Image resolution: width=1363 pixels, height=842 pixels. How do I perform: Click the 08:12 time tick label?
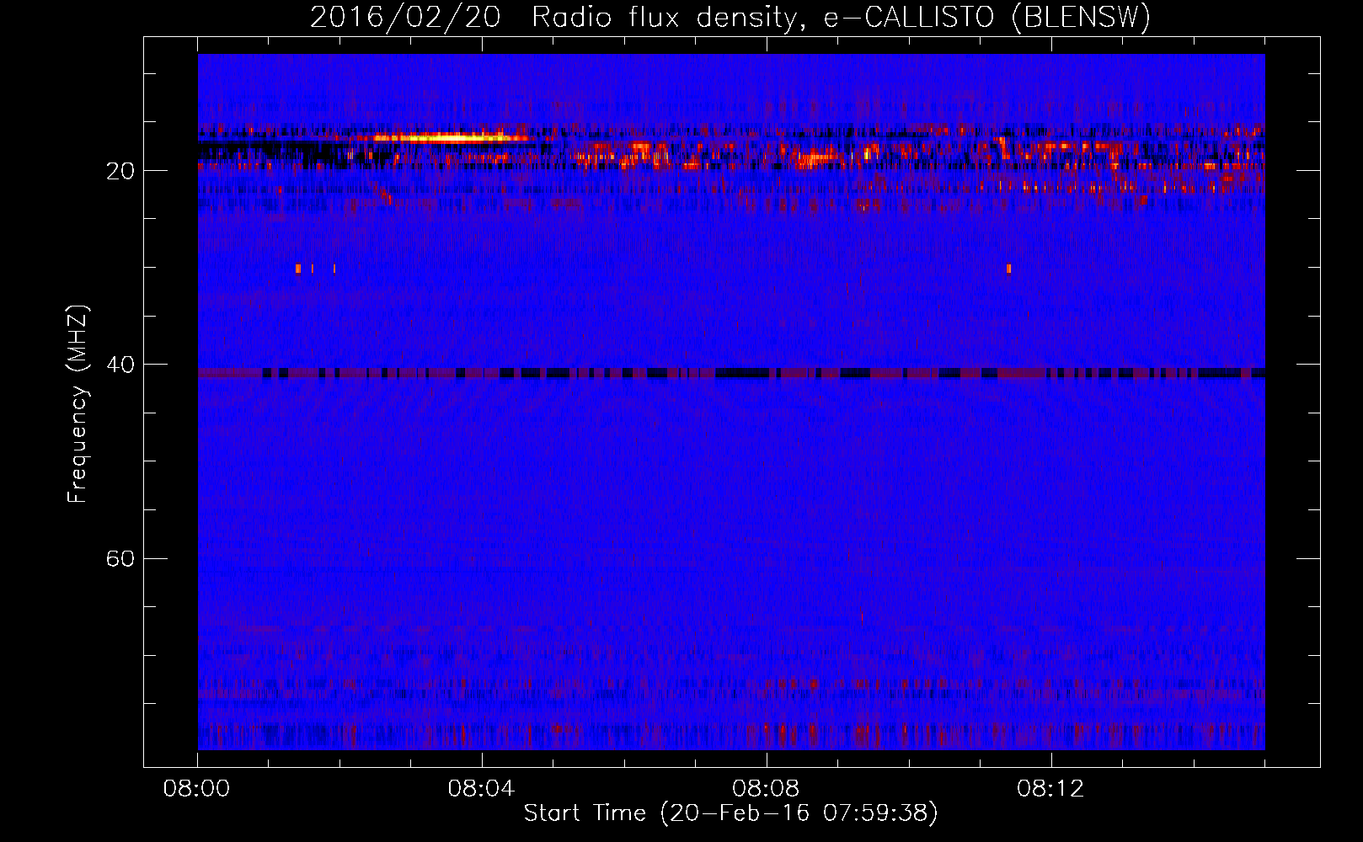point(1050,789)
